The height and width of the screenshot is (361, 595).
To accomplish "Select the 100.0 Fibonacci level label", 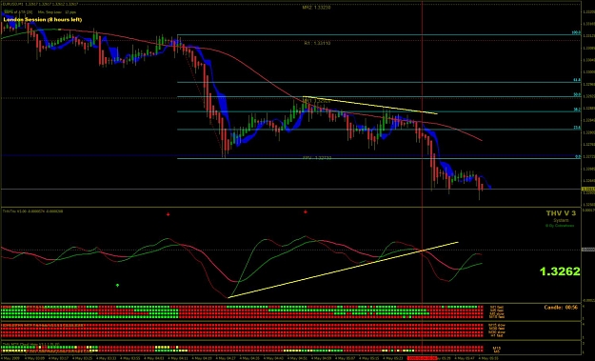I will (x=576, y=33).
